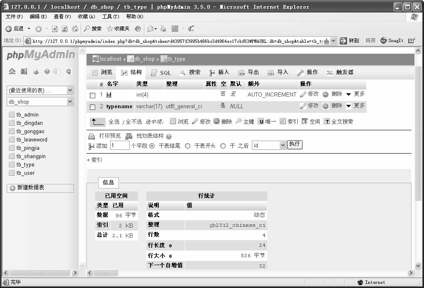424x288 pixels.
Task: Open 导出 tab
Action: [249, 72]
